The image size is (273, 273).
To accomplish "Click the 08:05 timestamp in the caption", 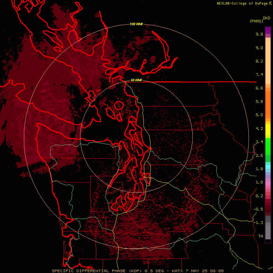I will (x=217, y=271).
